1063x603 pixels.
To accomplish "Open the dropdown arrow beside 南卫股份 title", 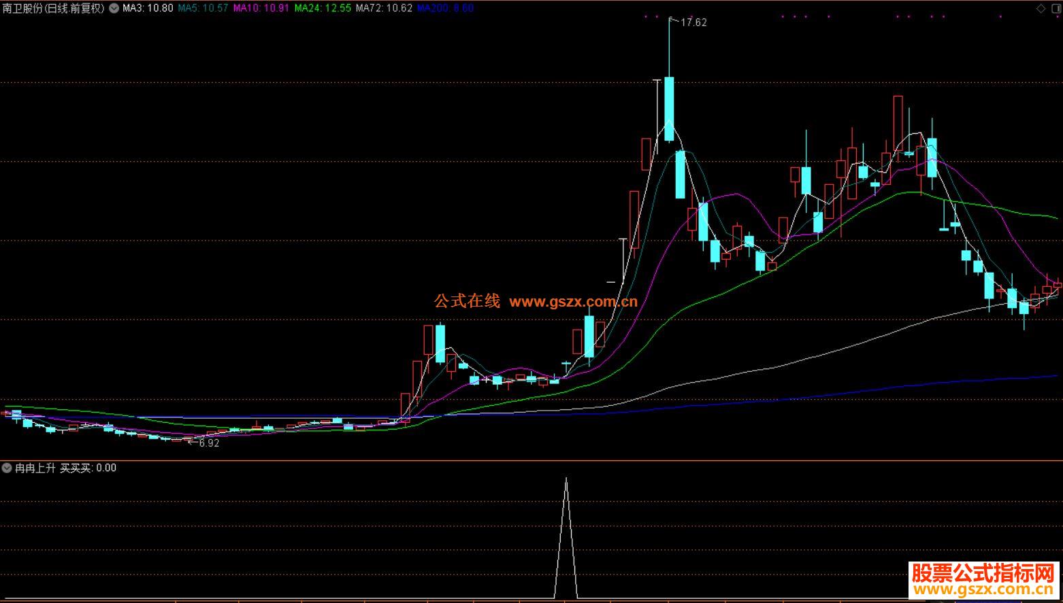I will click(113, 8).
